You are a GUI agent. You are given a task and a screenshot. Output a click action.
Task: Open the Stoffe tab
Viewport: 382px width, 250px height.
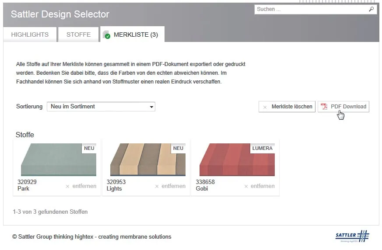click(x=79, y=35)
